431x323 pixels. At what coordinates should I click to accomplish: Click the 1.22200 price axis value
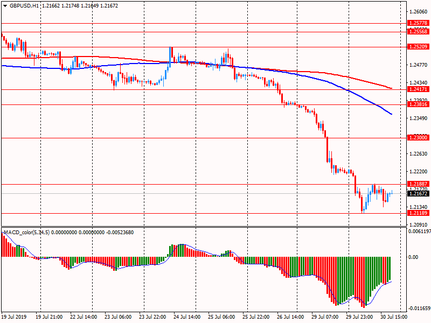pyautogui.click(x=419, y=172)
